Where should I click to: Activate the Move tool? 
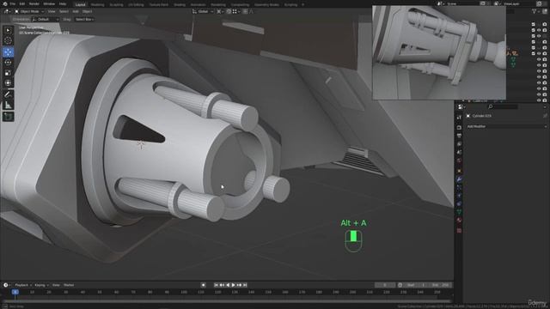coord(8,52)
